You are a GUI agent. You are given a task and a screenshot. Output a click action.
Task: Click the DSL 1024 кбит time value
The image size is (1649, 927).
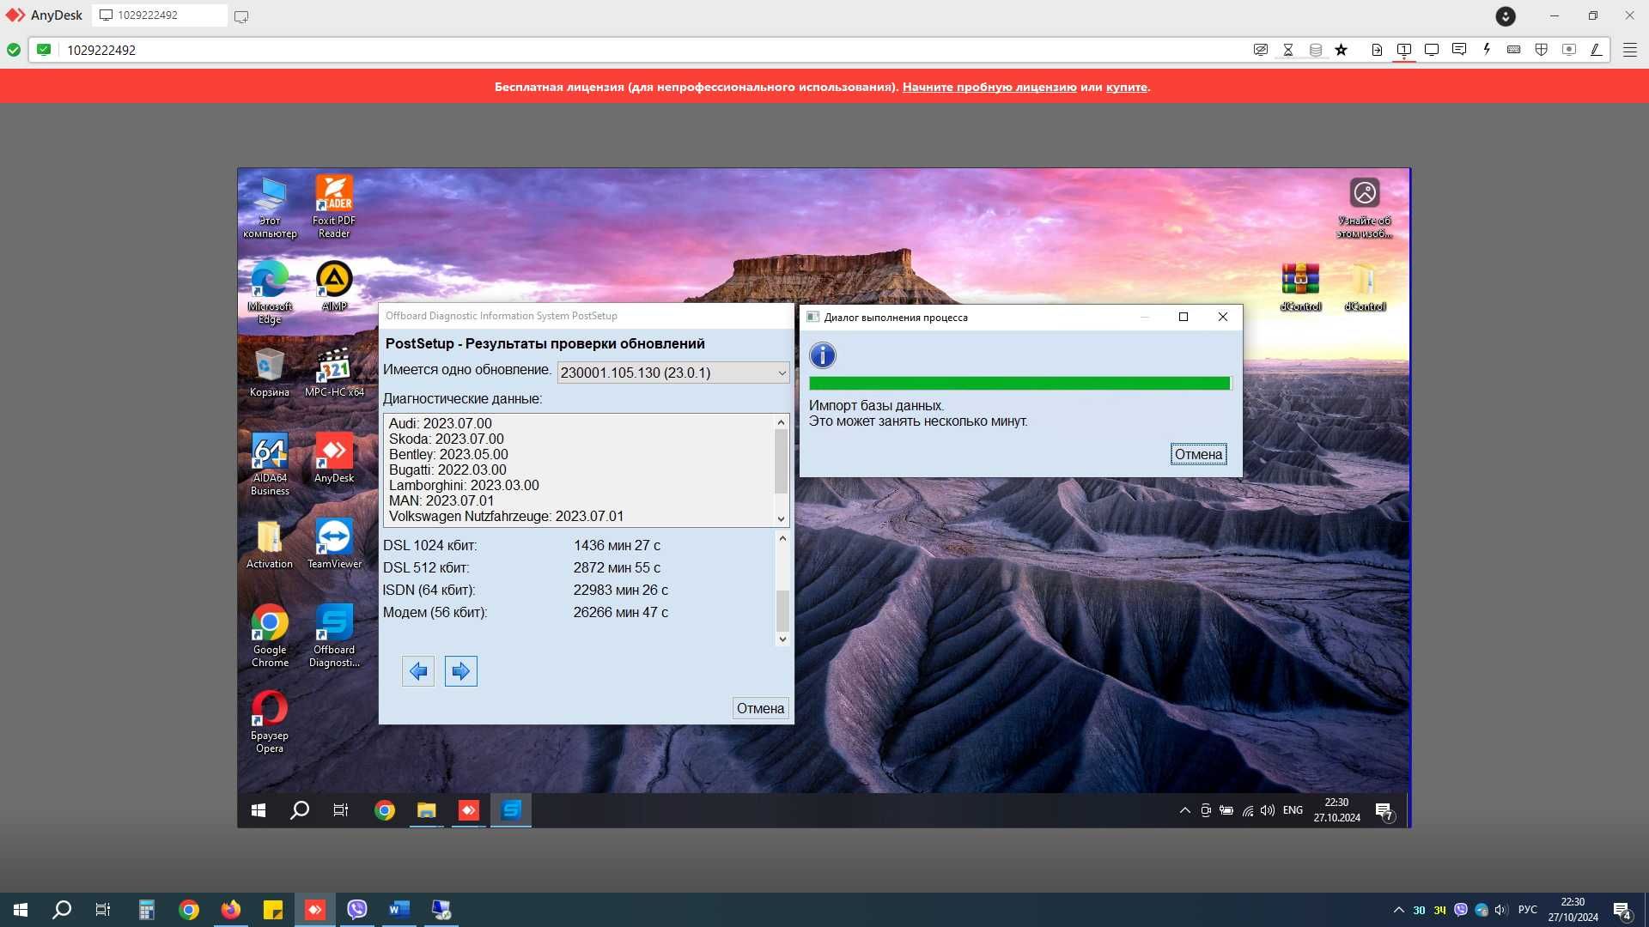point(617,545)
